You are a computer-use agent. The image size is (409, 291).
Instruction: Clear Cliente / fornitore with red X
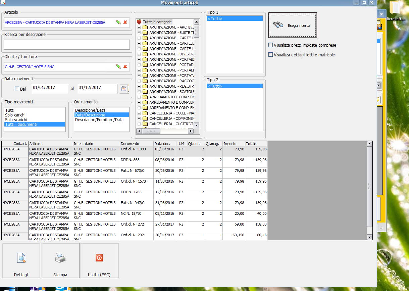[125, 66]
